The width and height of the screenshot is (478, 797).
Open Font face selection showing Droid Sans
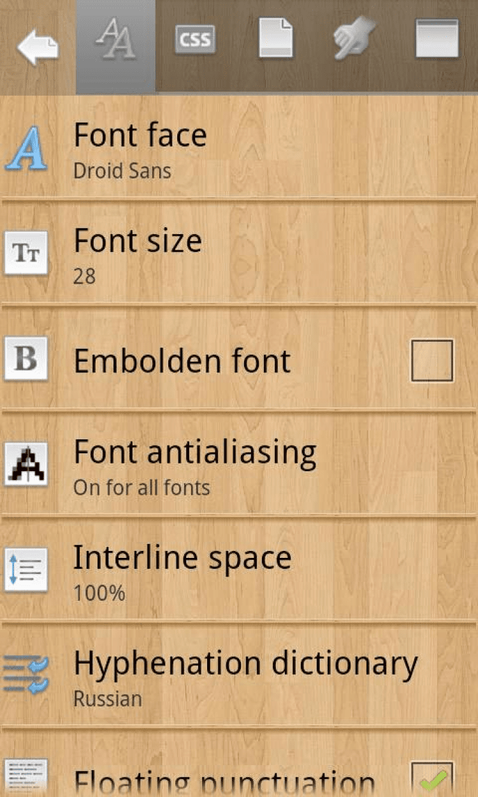[x=239, y=149]
